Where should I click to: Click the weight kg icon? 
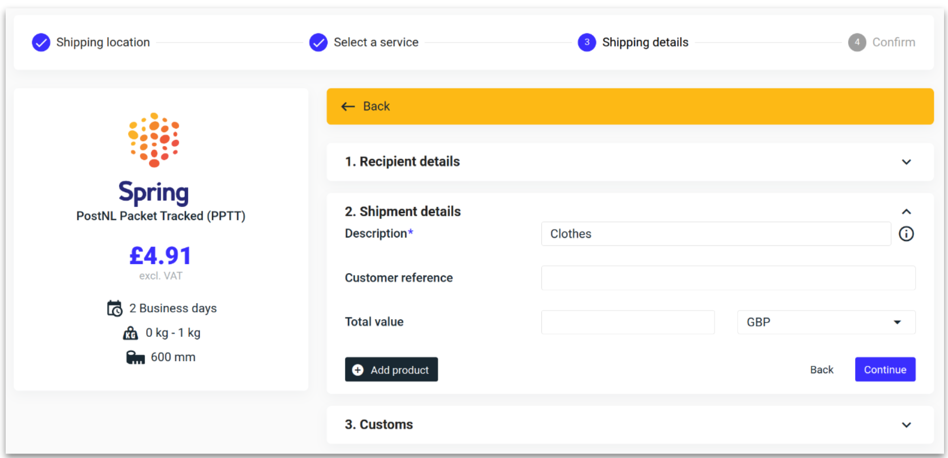point(130,333)
